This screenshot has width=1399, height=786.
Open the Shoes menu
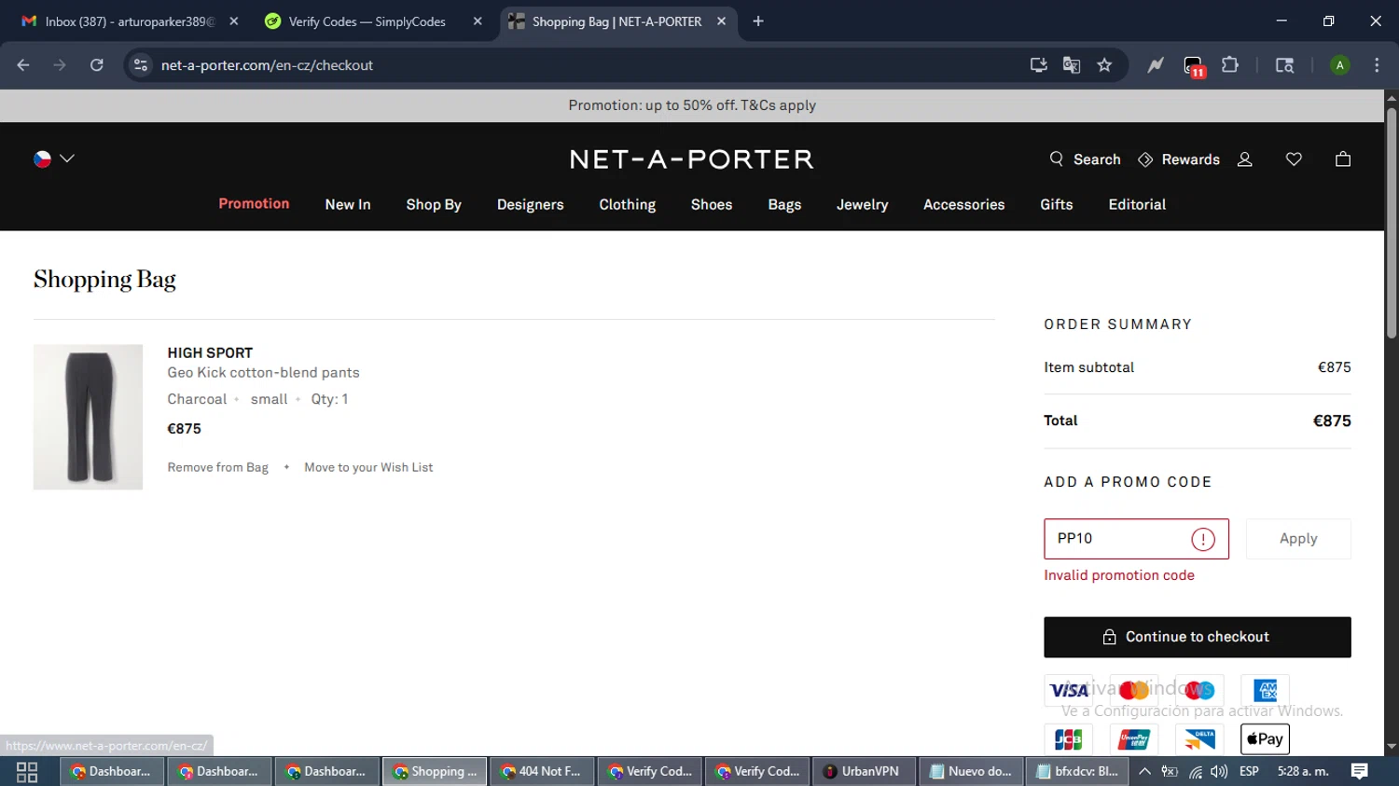[712, 204]
